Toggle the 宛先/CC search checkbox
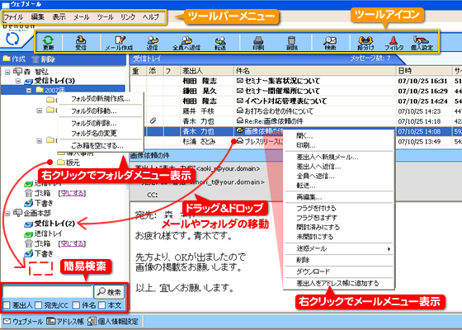The width and height of the screenshot is (462, 330). coord(38,305)
